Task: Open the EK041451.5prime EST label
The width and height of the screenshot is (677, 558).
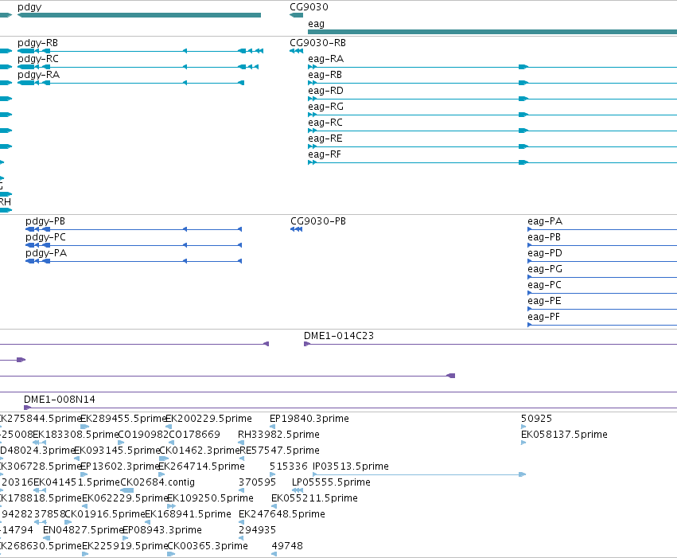Action: (x=77, y=482)
